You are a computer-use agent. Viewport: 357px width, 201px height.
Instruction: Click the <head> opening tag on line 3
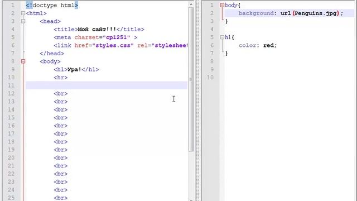(x=50, y=21)
